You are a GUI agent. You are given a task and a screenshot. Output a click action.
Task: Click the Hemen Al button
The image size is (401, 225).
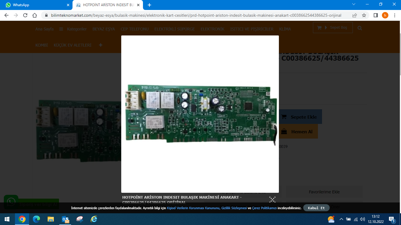(298, 132)
